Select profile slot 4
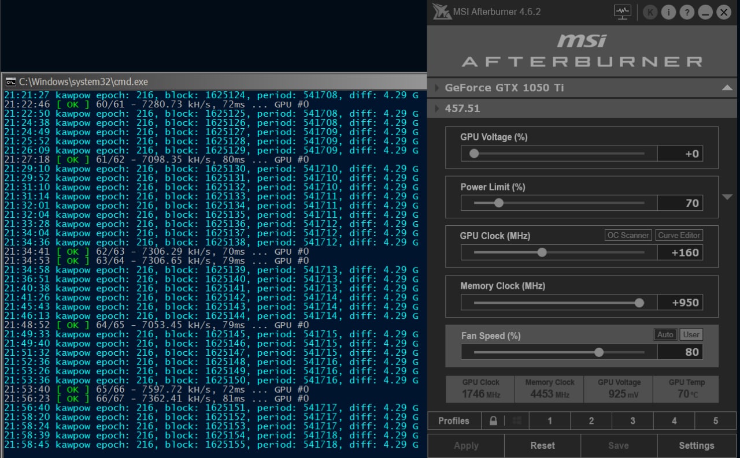Image resolution: width=740 pixels, height=458 pixels. tap(674, 420)
